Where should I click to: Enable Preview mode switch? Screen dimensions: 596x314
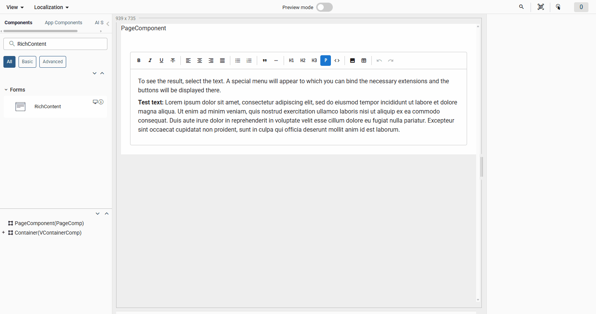coord(324,7)
